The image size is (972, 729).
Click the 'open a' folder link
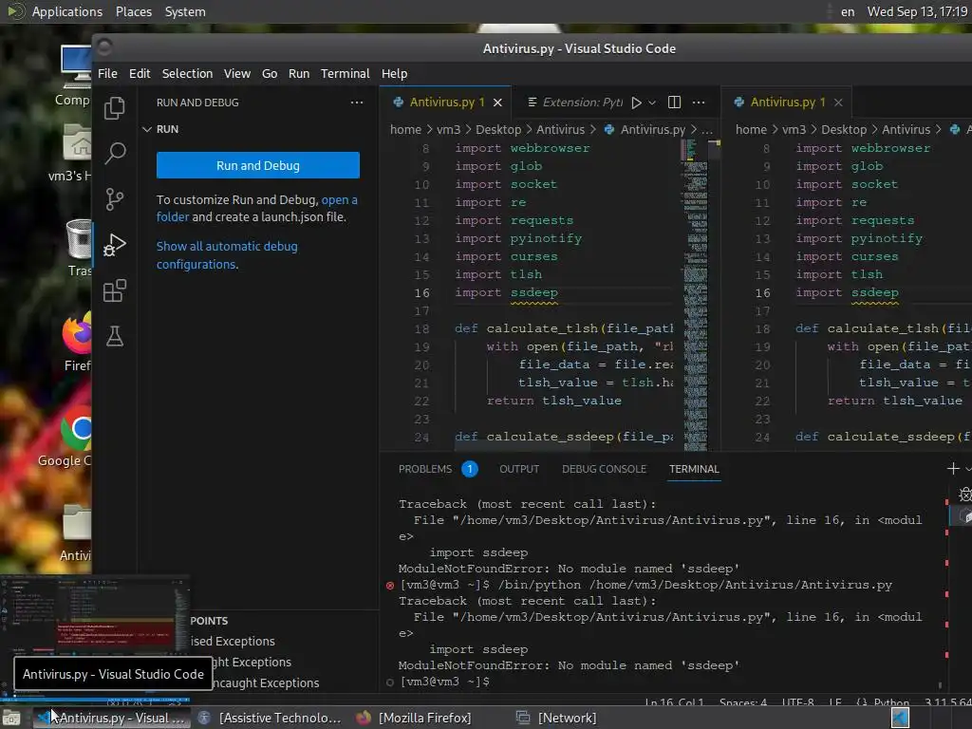click(339, 200)
